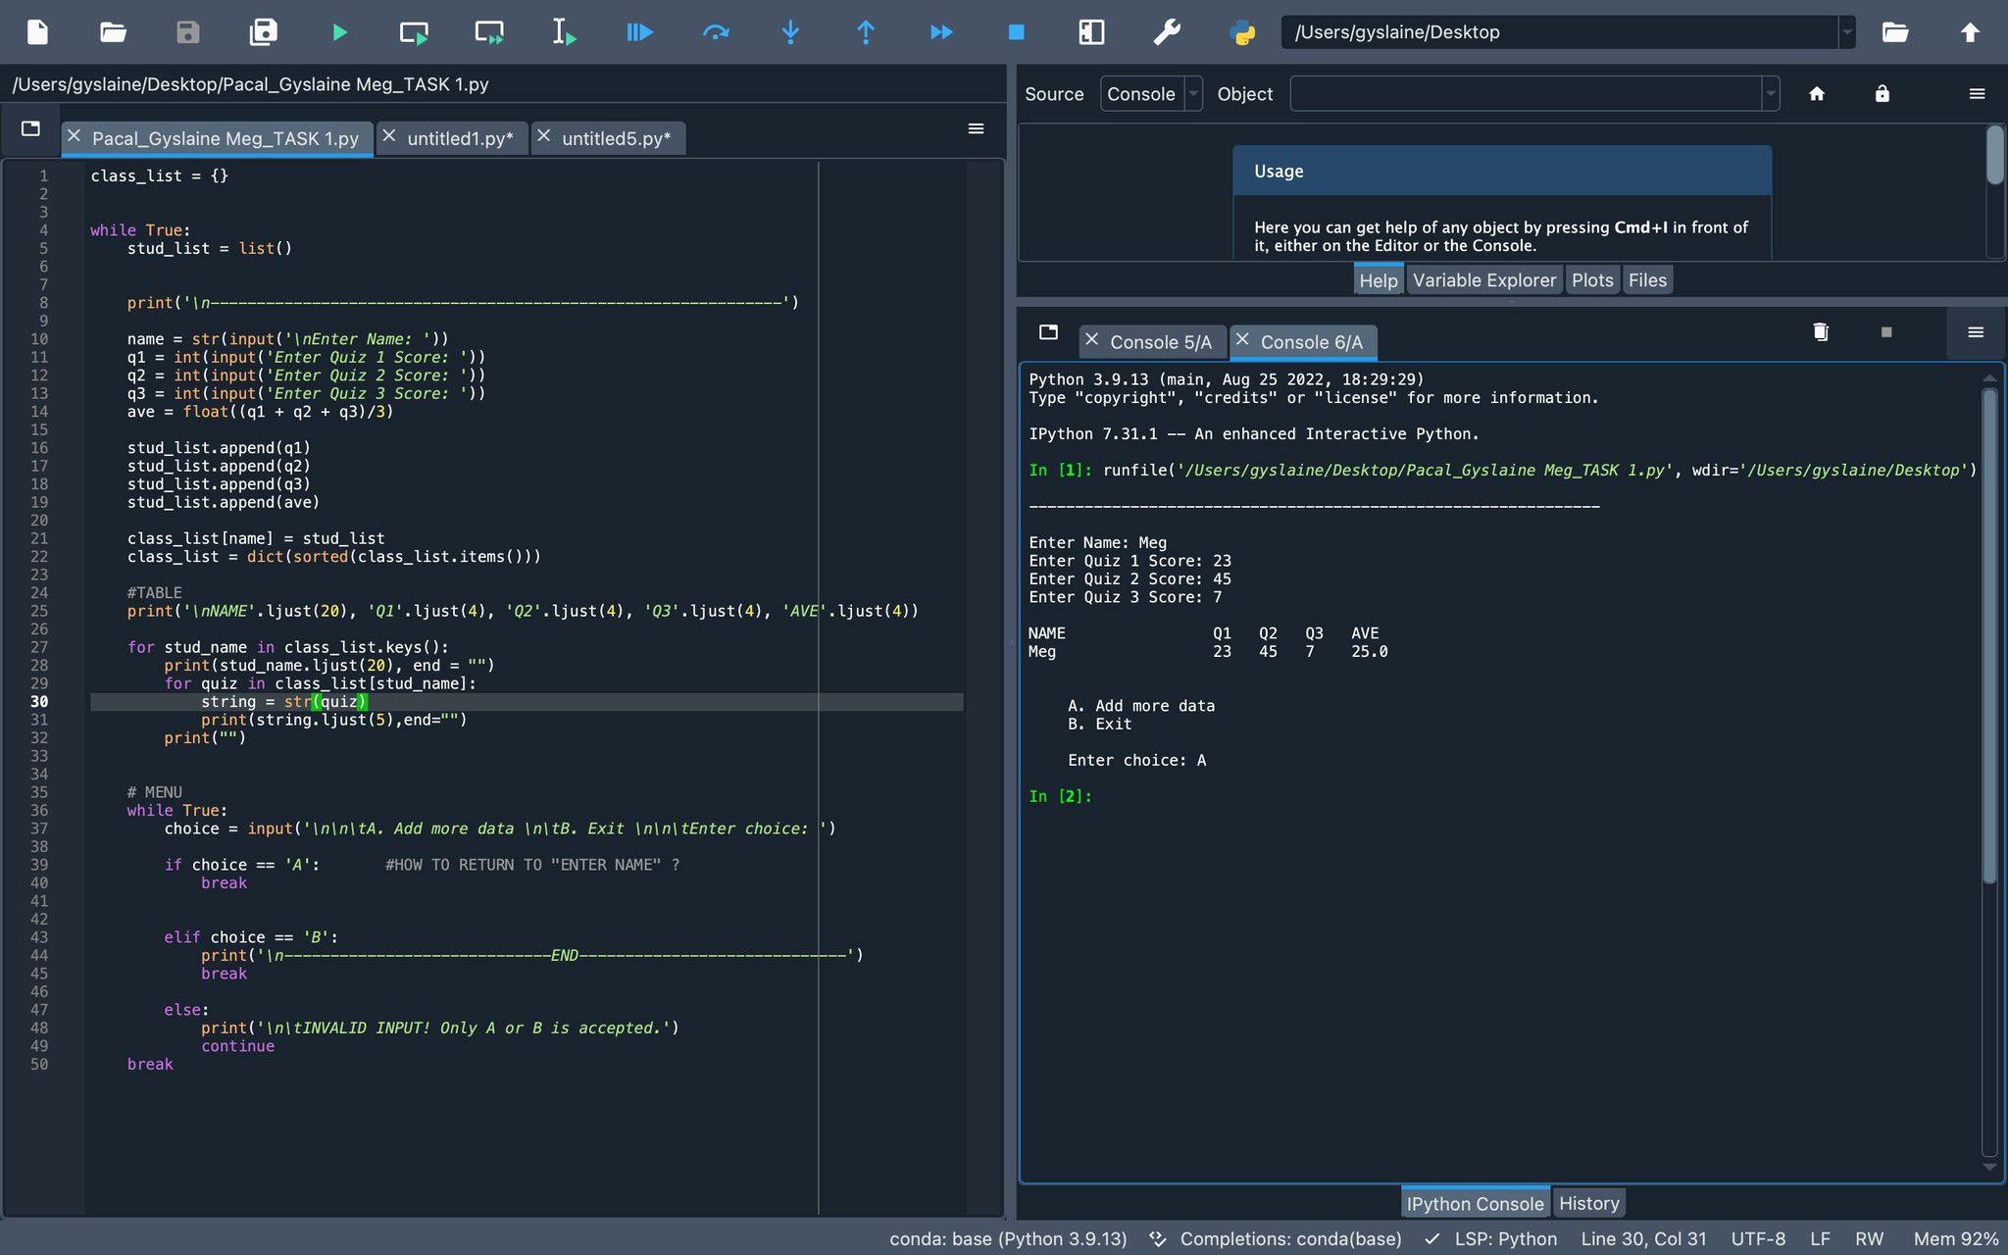
Task: Click the Remove all variables trash icon
Action: pos(1820,332)
